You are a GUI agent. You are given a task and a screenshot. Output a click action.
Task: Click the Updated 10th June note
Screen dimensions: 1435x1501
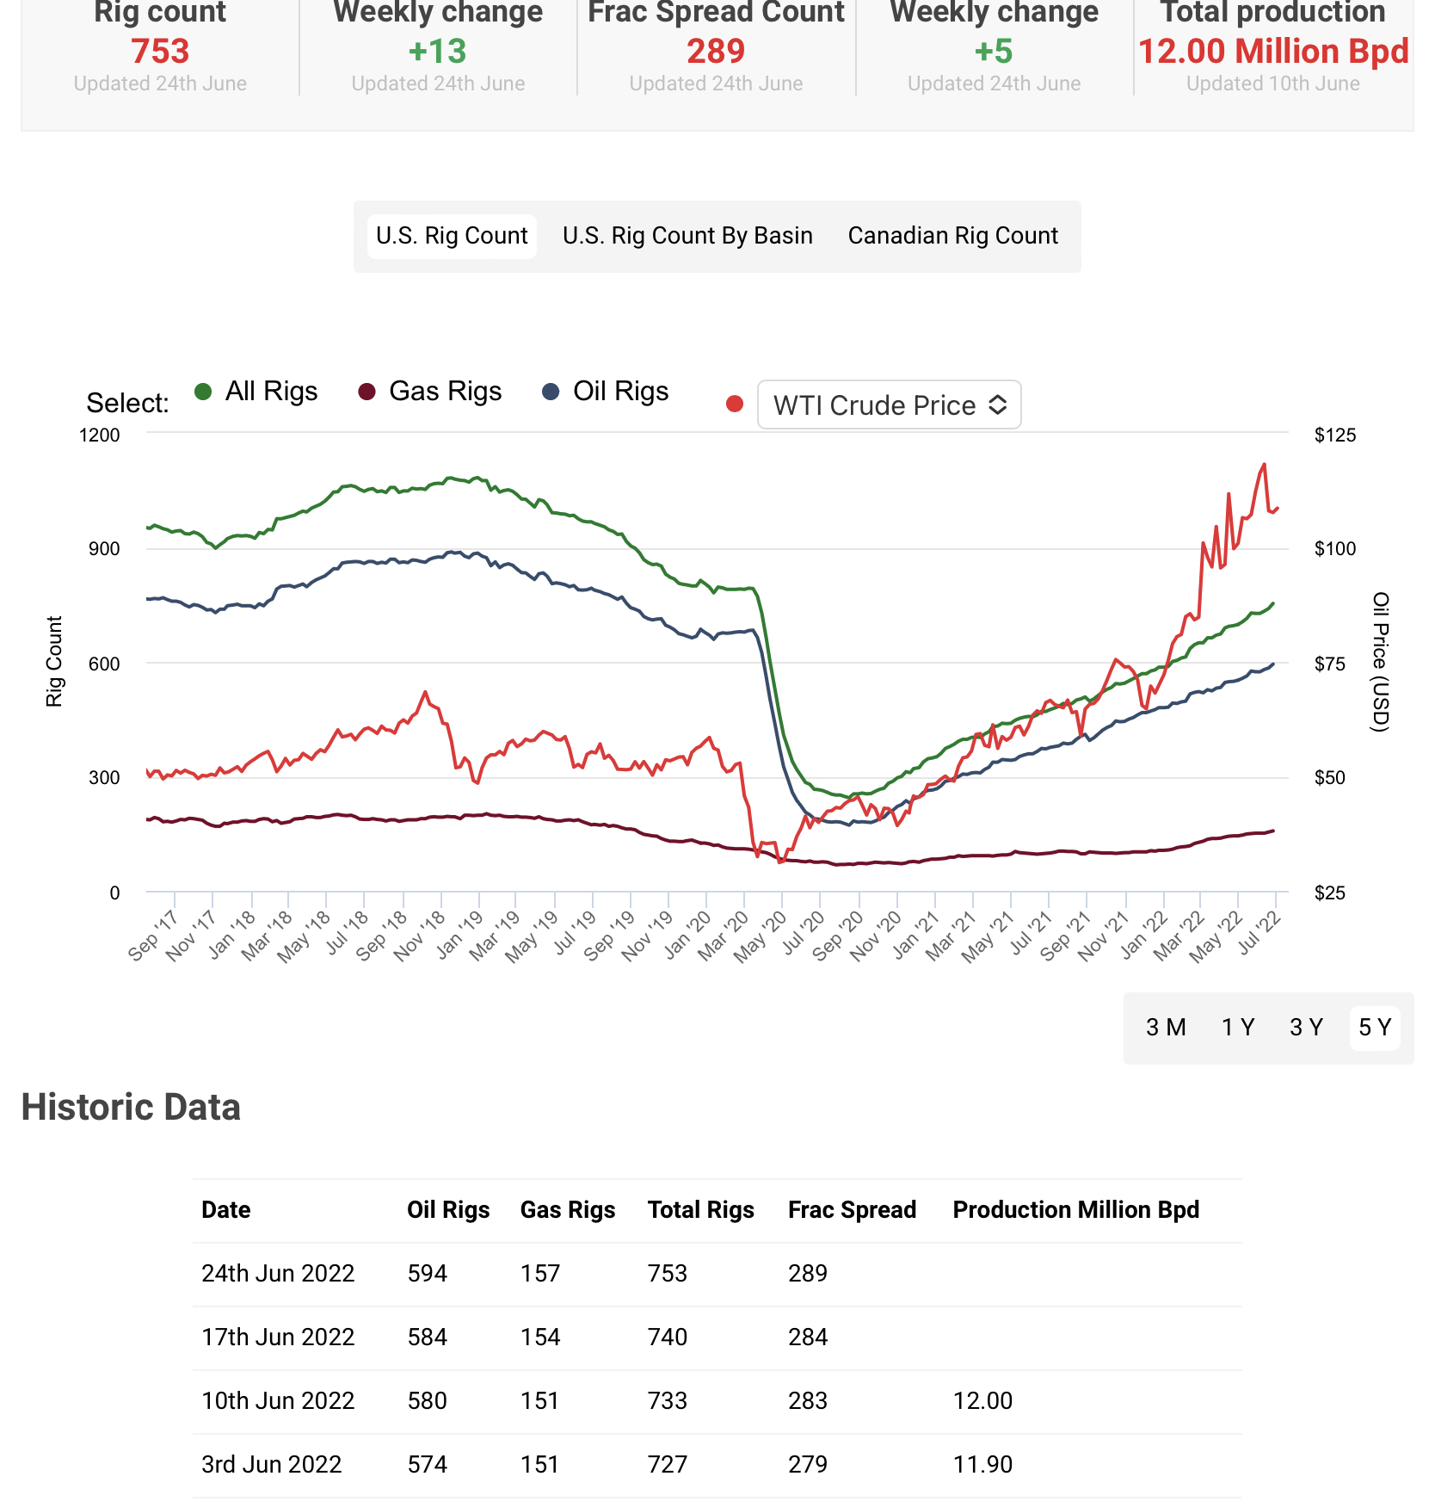[1273, 83]
